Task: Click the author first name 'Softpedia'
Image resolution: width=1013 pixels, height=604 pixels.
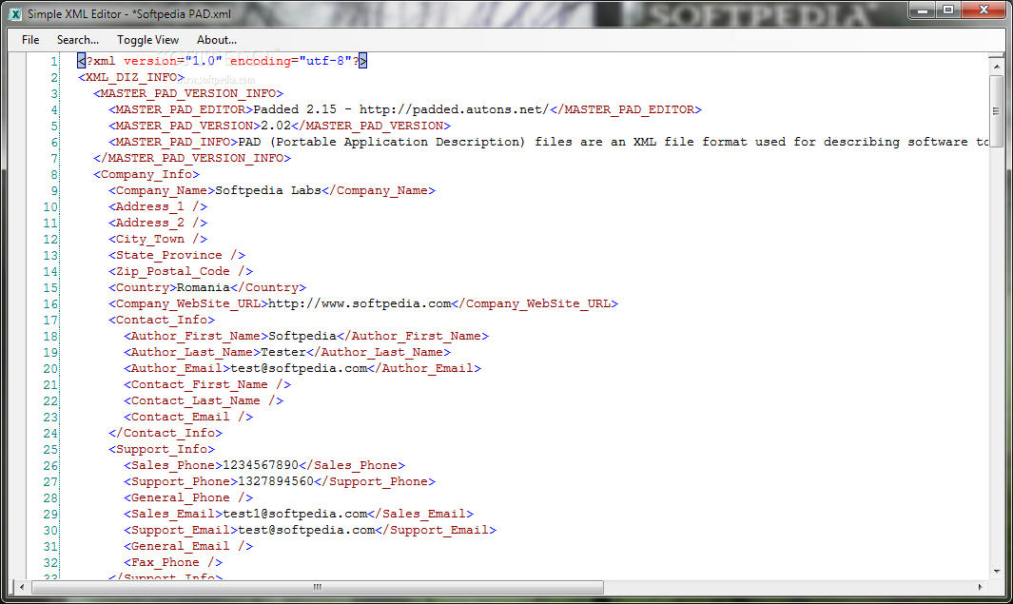Action: [302, 335]
